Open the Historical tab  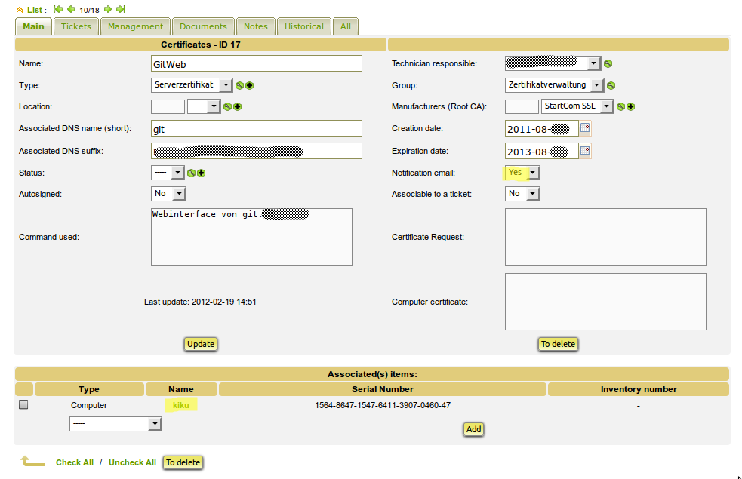pyautogui.click(x=304, y=26)
